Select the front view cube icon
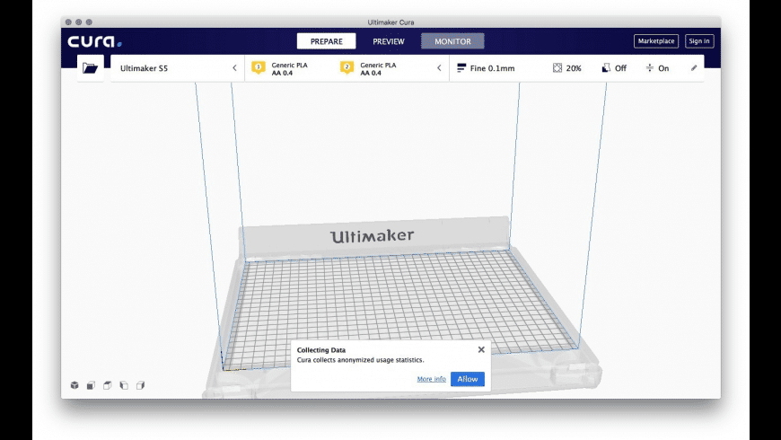 coord(92,385)
